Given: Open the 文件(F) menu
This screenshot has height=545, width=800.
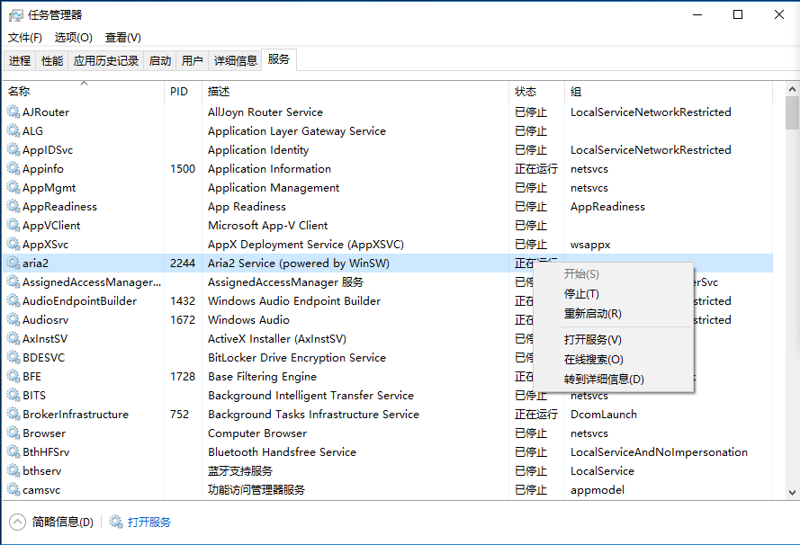Looking at the screenshot, I should click(25, 38).
